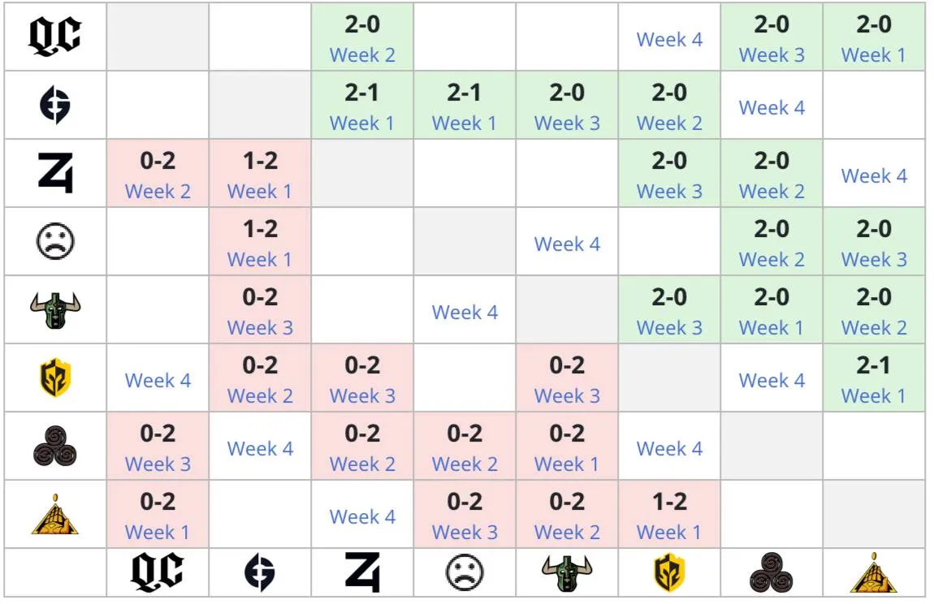
Task: Open the Week 4 link in the Z4 row
Action: 874,176
